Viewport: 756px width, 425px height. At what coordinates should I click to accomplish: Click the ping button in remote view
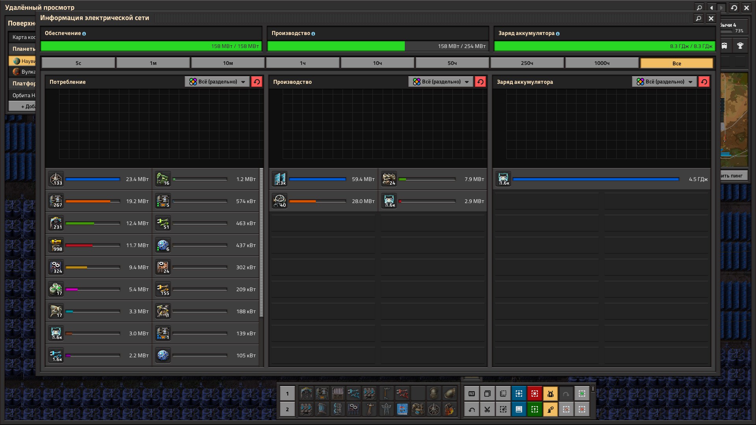coord(733,176)
